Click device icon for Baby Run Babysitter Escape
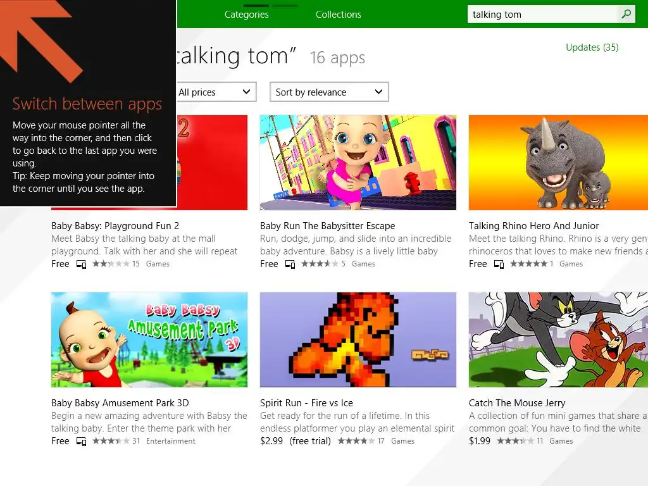 click(x=290, y=264)
